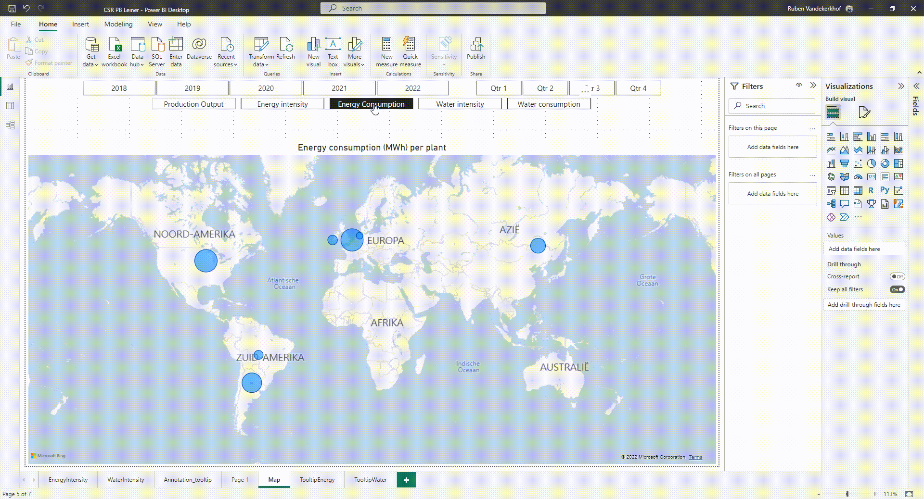Click the Publish icon
The height and width of the screenshot is (499, 924).
pyautogui.click(x=476, y=45)
